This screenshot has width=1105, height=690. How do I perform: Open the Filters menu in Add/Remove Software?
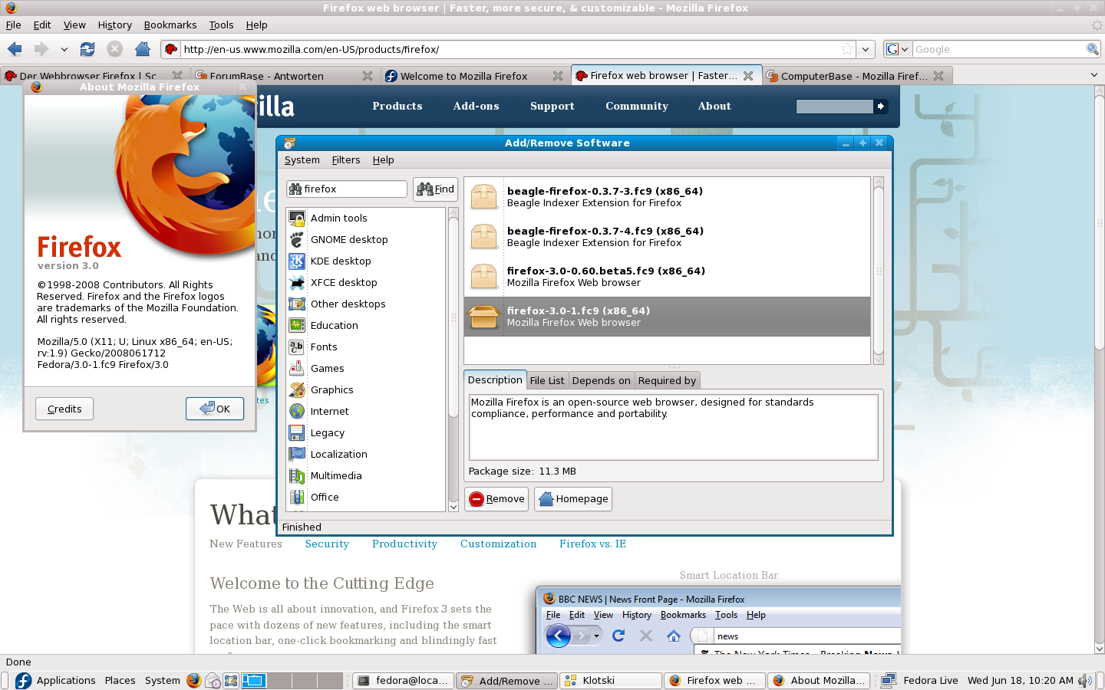pos(346,160)
